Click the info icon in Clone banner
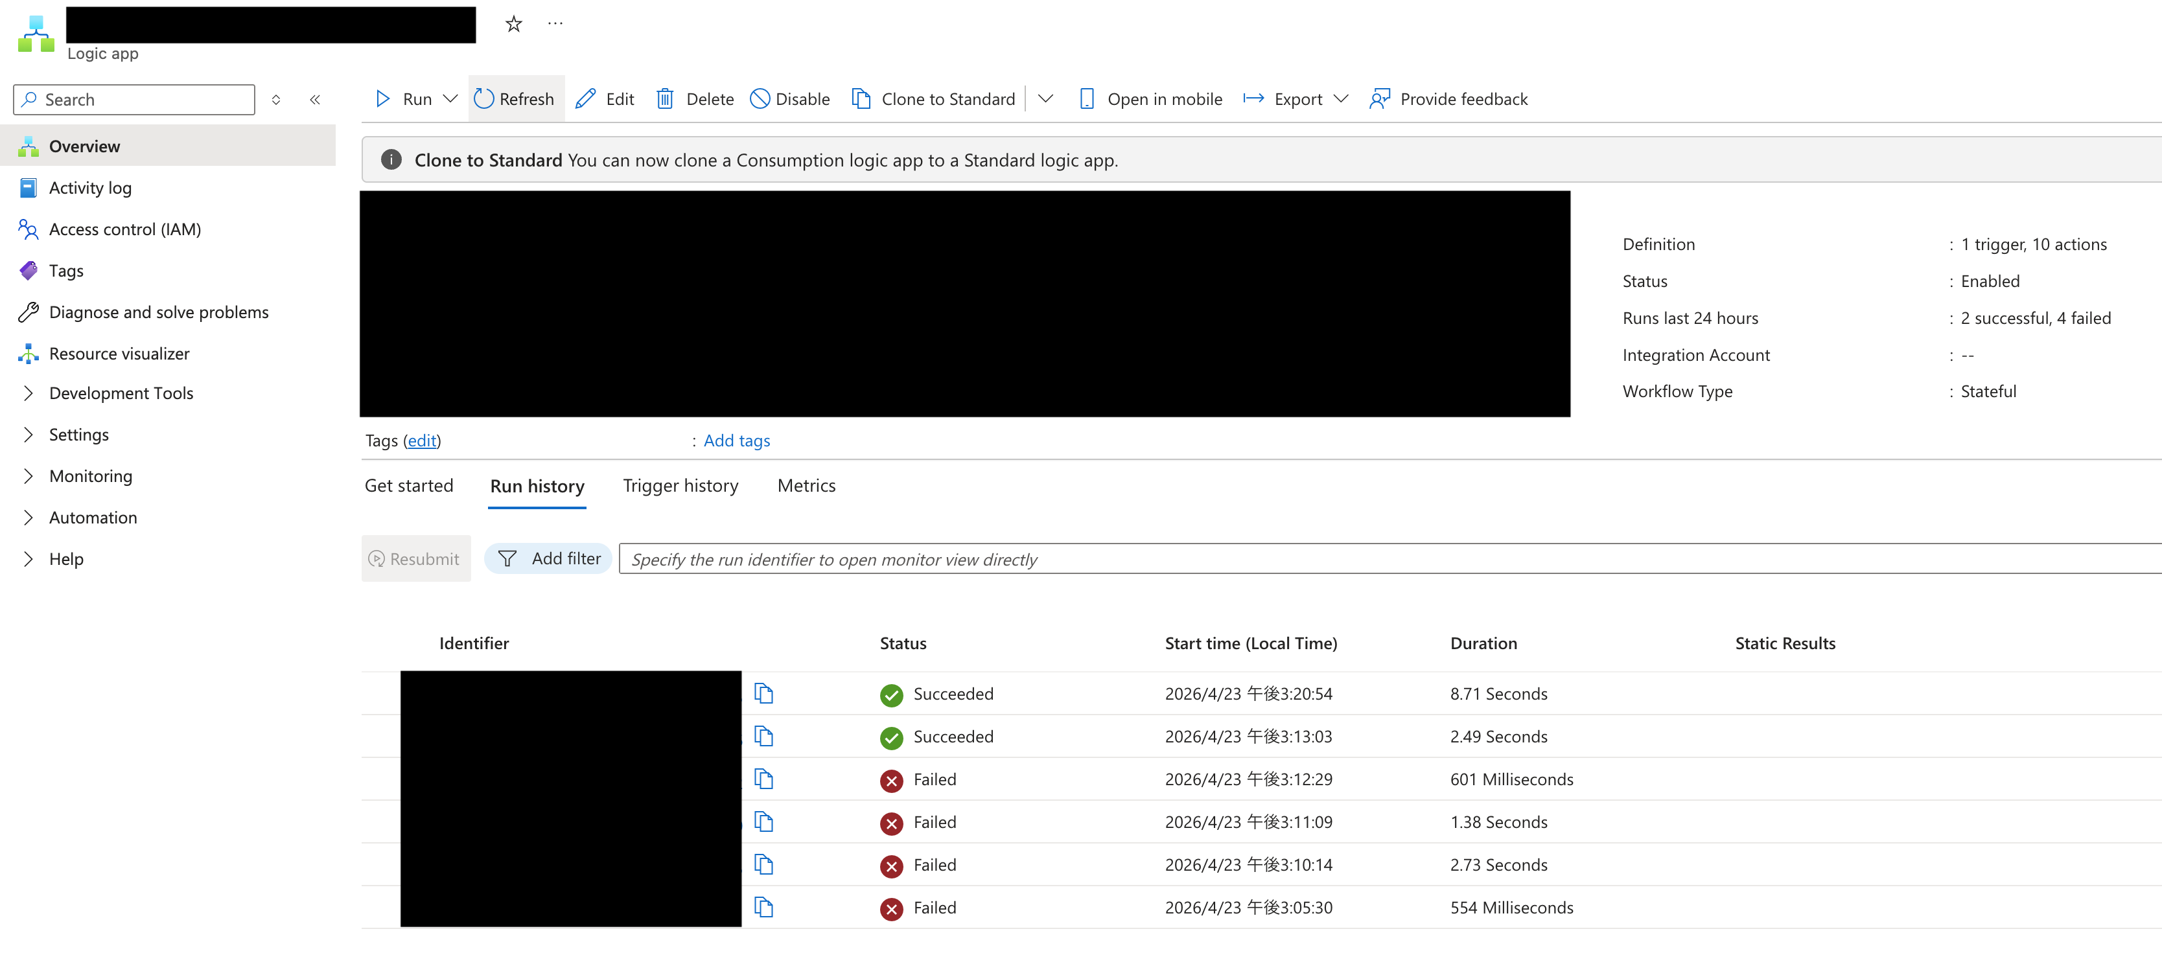The width and height of the screenshot is (2162, 964). pyautogui.click(x=391, y=159)
